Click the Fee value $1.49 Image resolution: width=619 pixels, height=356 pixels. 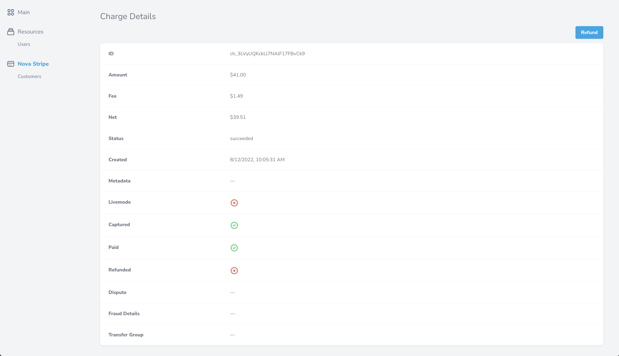[236, 96]
